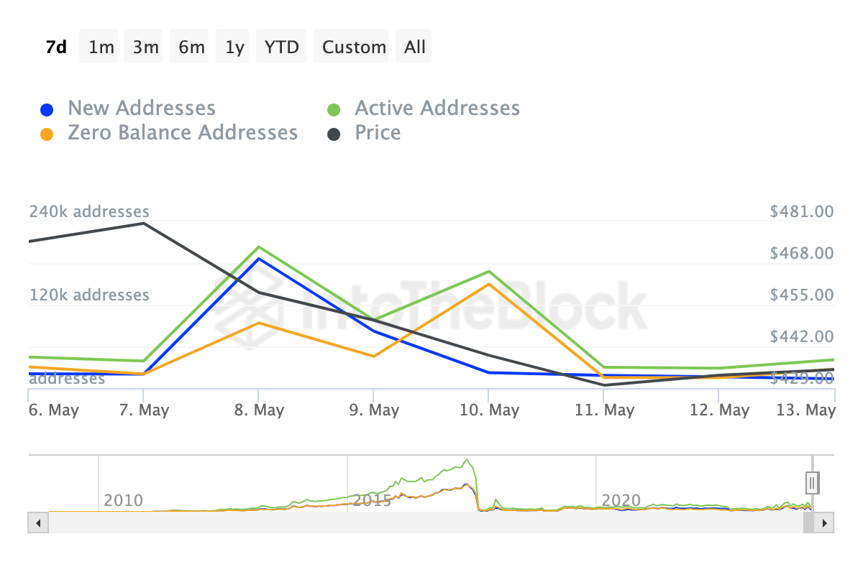Hide the New Addresses series label
This screenshot has width=863, height=575.
tap(142, 109)
